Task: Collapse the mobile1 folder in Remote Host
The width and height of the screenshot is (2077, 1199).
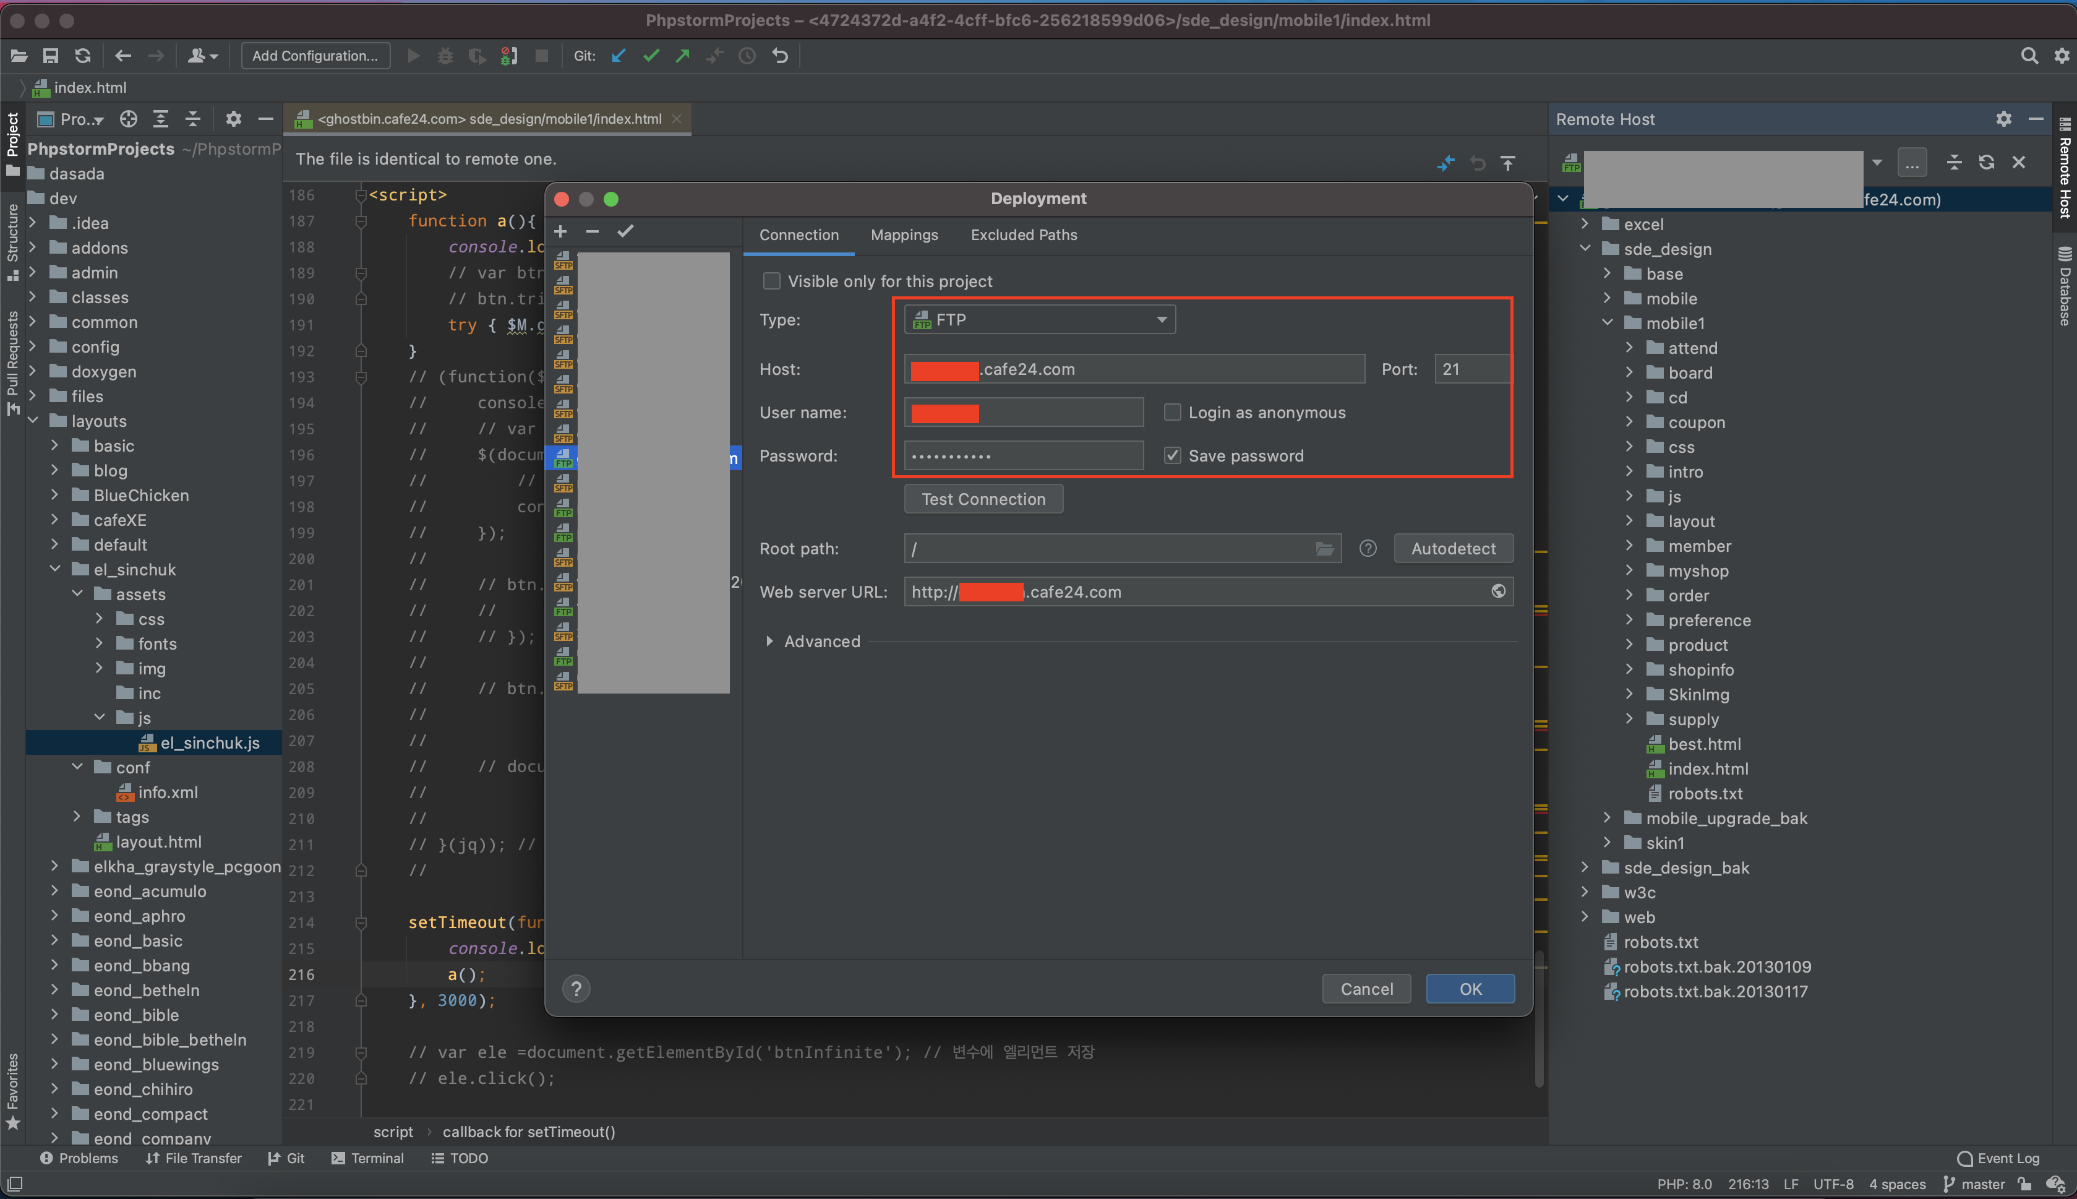Action: 1607,324
